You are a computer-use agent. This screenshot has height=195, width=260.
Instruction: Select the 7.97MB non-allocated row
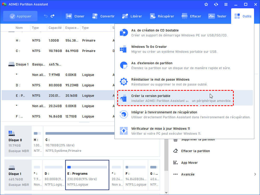tap(58, 75)
